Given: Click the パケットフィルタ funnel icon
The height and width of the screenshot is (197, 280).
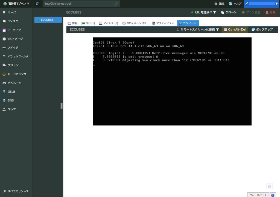Looking at the screenshot, I should point(4,56).
